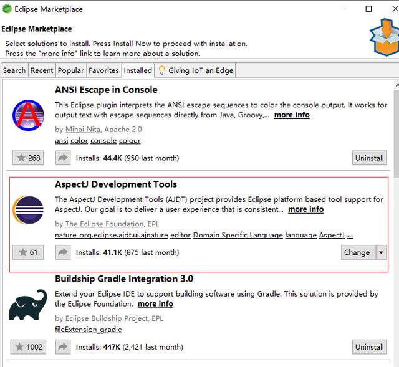This screenshot has height=367, width=399.
Task: Select the Installed tab
Action: tap(138, 70)
